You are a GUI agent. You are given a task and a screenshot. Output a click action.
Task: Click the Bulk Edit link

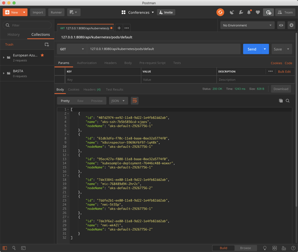pos(284,71)
